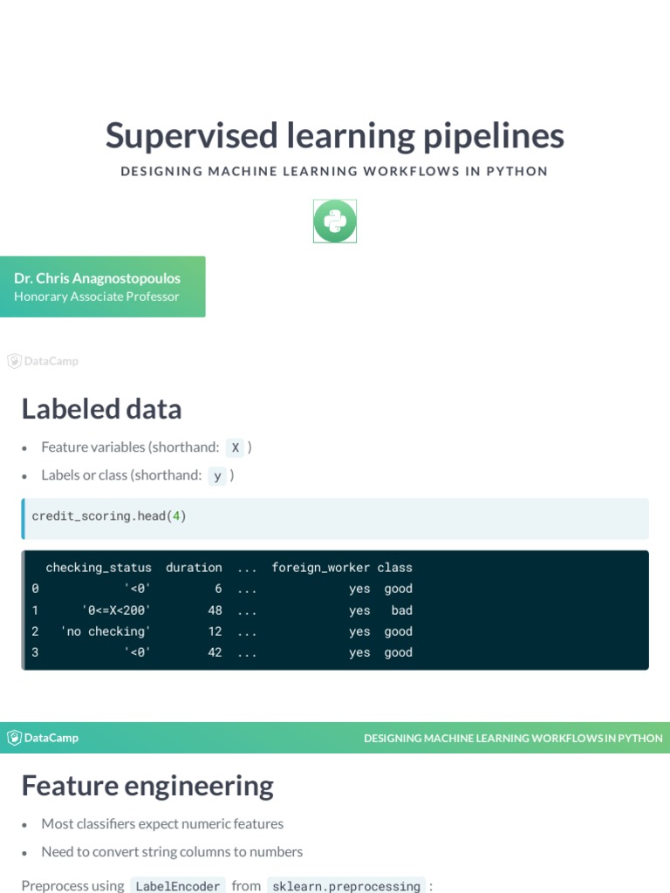
Task: Click the foreign_worker column header
Action: tap(320, 568)
